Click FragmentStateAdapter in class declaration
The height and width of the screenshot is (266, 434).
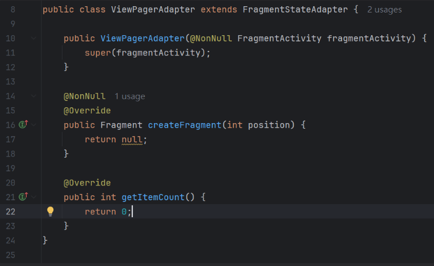click(295, 10)
